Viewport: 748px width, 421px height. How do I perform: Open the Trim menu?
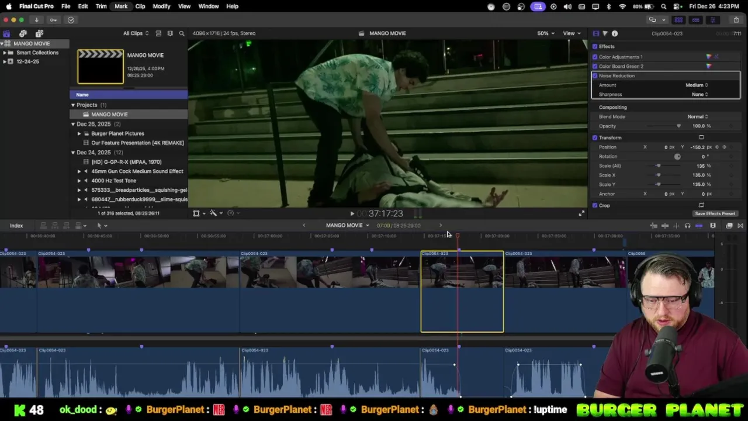click(101, 6)
